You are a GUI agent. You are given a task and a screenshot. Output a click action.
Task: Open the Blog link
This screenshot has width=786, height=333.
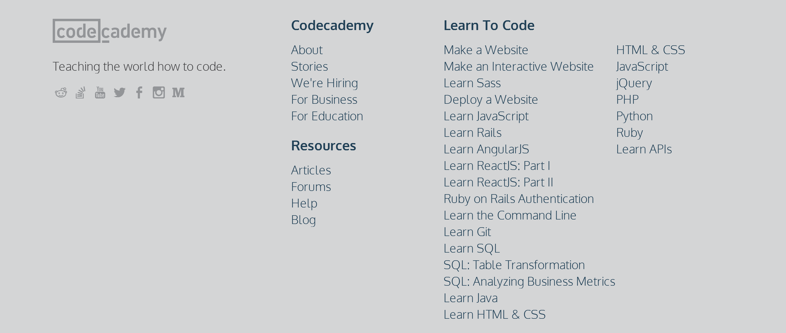coord(303,220)
